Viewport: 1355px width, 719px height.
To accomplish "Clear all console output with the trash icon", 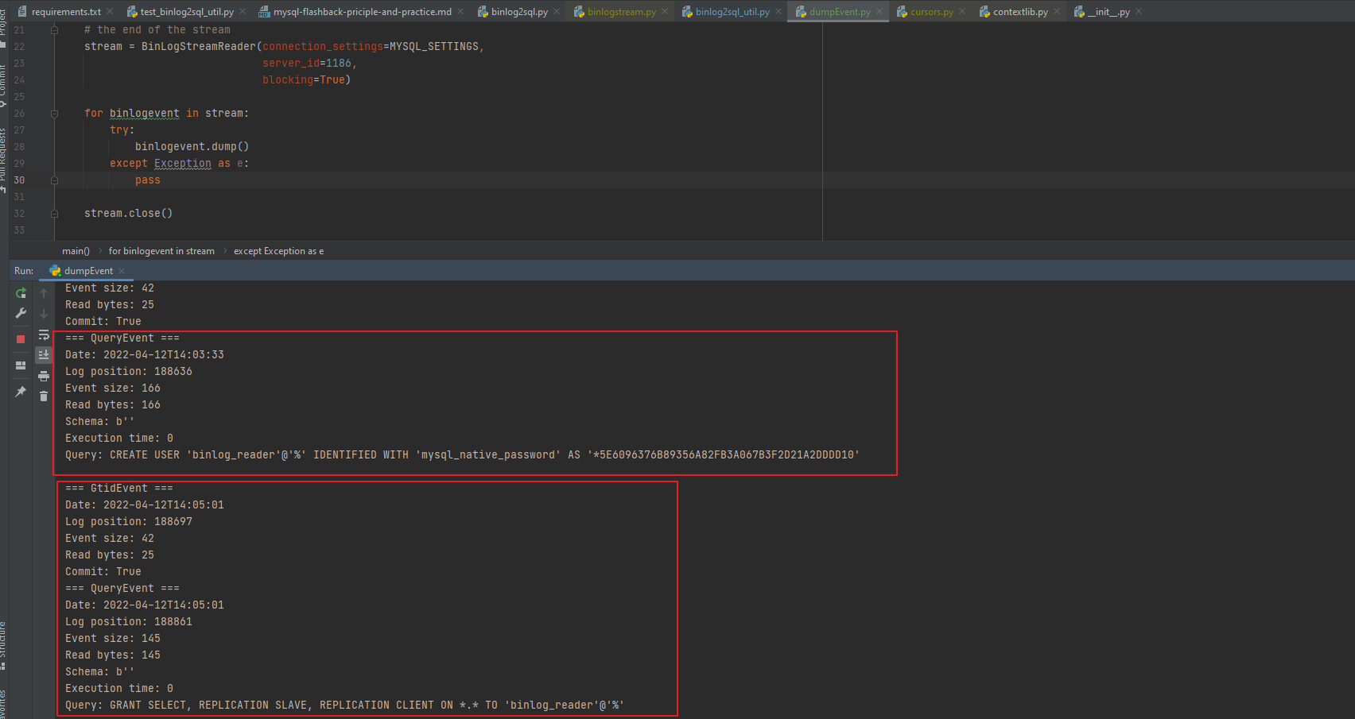I will [44, 396].
